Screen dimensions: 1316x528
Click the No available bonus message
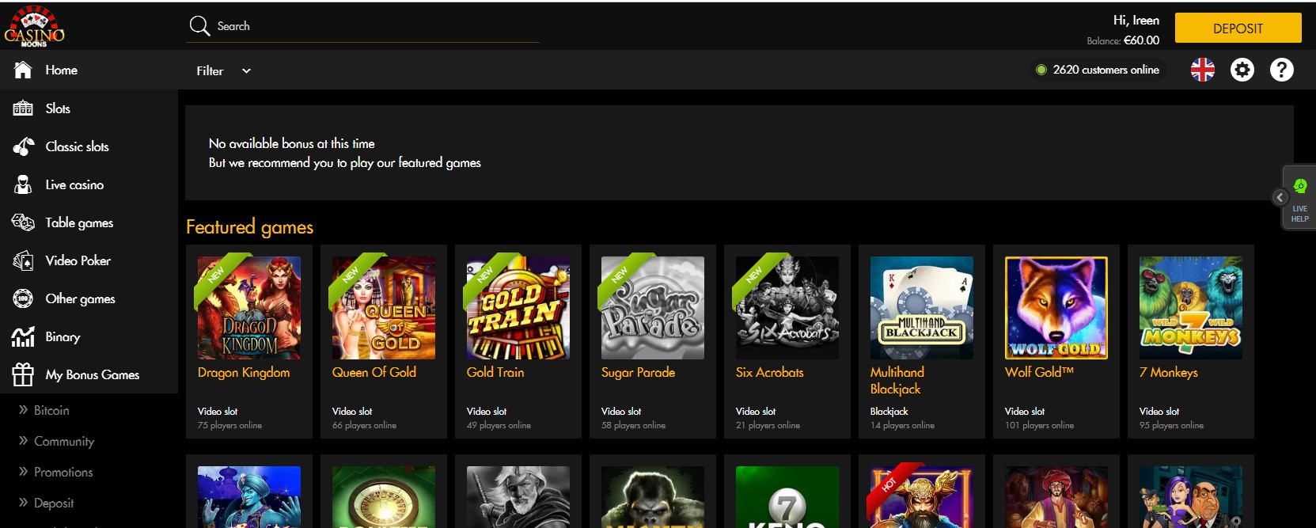click(x=292, y=143)
